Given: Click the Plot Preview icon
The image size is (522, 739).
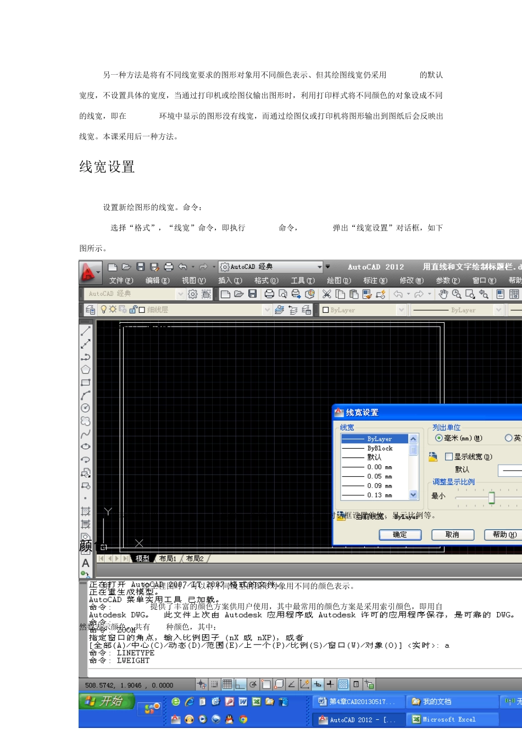Looking at the screenshot, I should [282, 294].
